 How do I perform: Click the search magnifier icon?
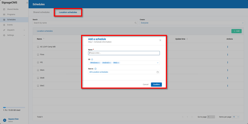click(x=136, y=23)
